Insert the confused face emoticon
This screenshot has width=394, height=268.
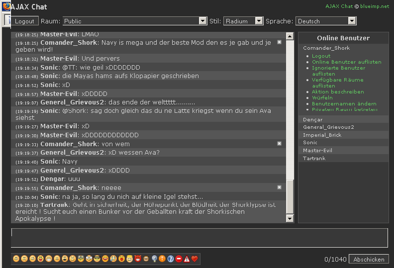coord(73,259)
